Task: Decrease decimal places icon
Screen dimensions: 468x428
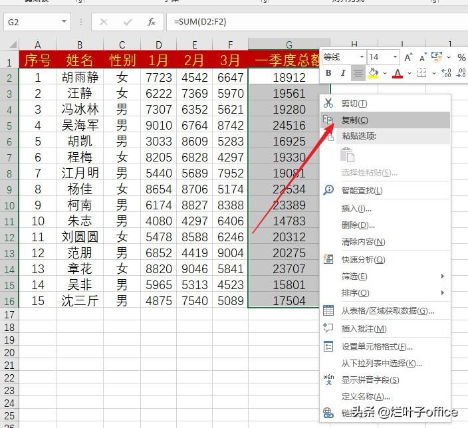Action: point(461,73)
